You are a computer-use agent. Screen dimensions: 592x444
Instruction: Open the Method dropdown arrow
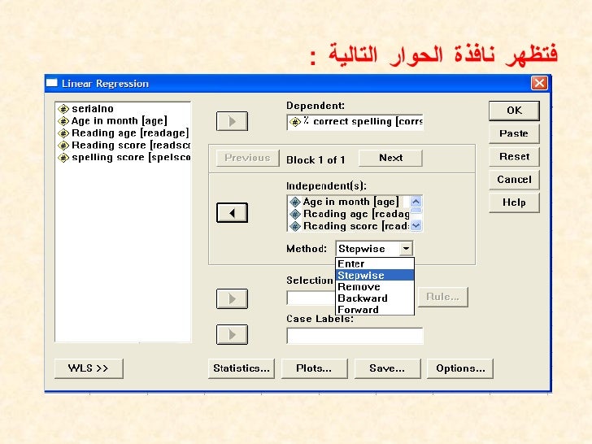(406, 249)
